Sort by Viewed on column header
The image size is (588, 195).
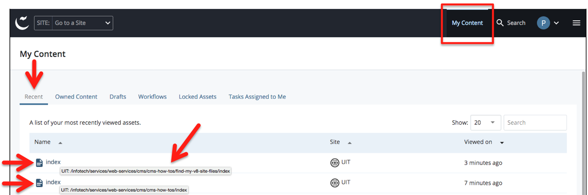point(478,142)
